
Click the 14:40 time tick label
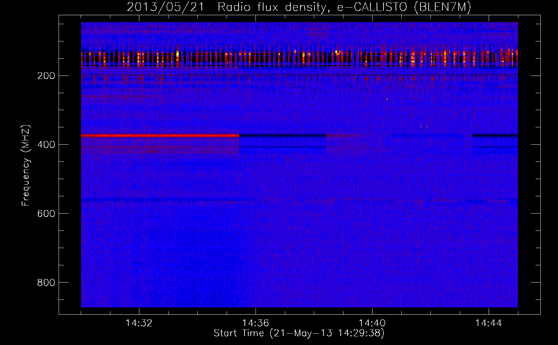point(372,323)
